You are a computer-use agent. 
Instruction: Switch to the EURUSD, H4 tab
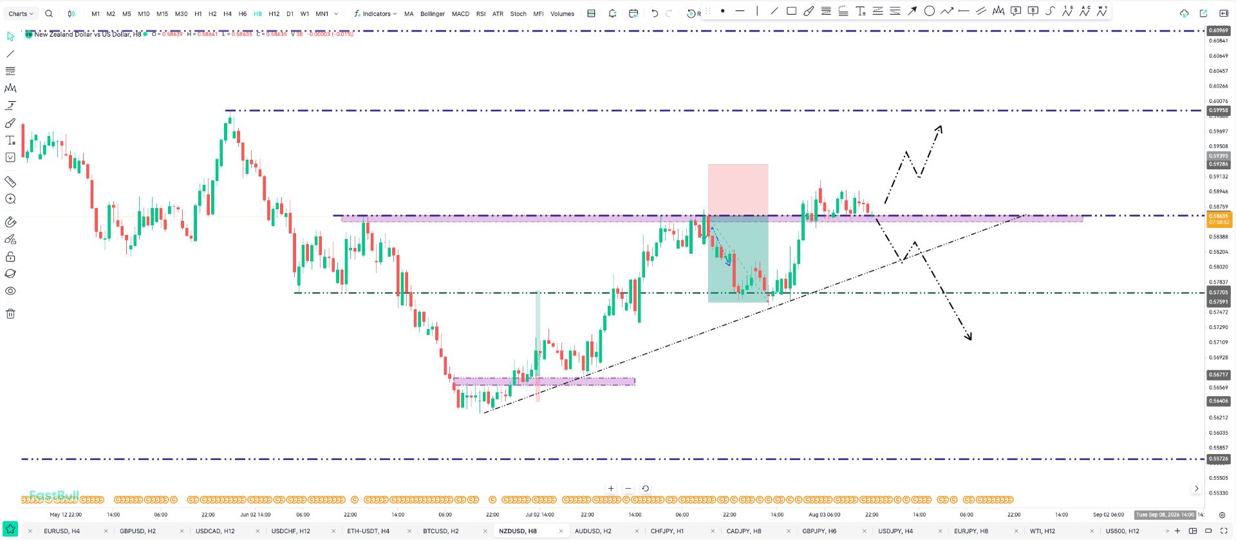click(62, 531)
